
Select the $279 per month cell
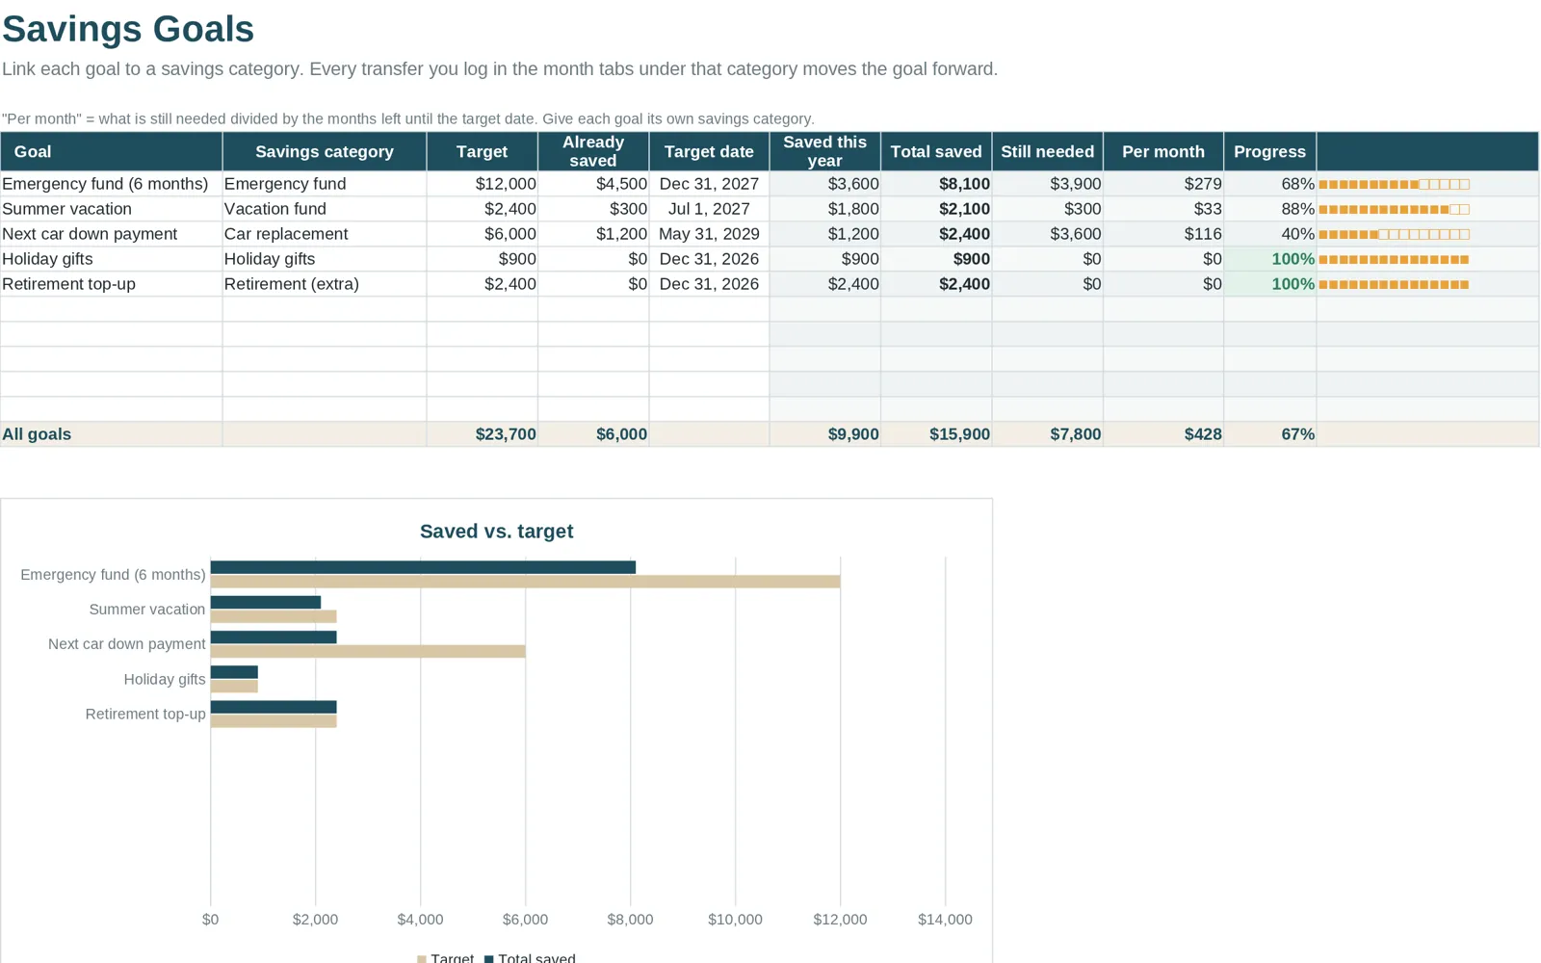pyautogui.click(x=1163, y=184)
